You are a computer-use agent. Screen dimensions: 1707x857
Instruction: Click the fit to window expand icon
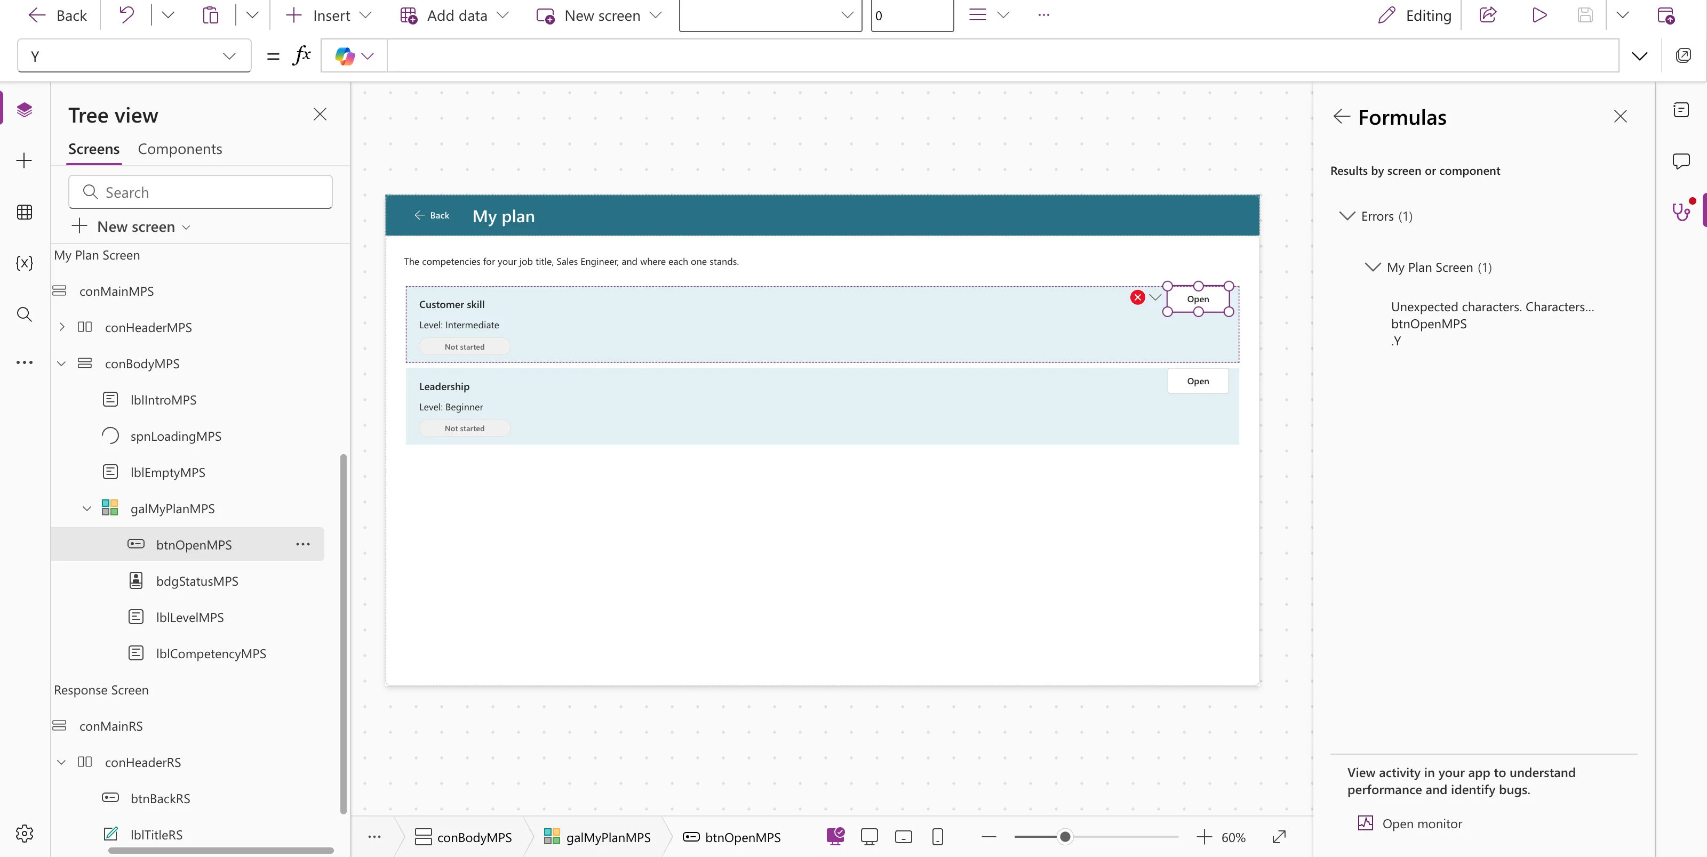coord(1280,837)
